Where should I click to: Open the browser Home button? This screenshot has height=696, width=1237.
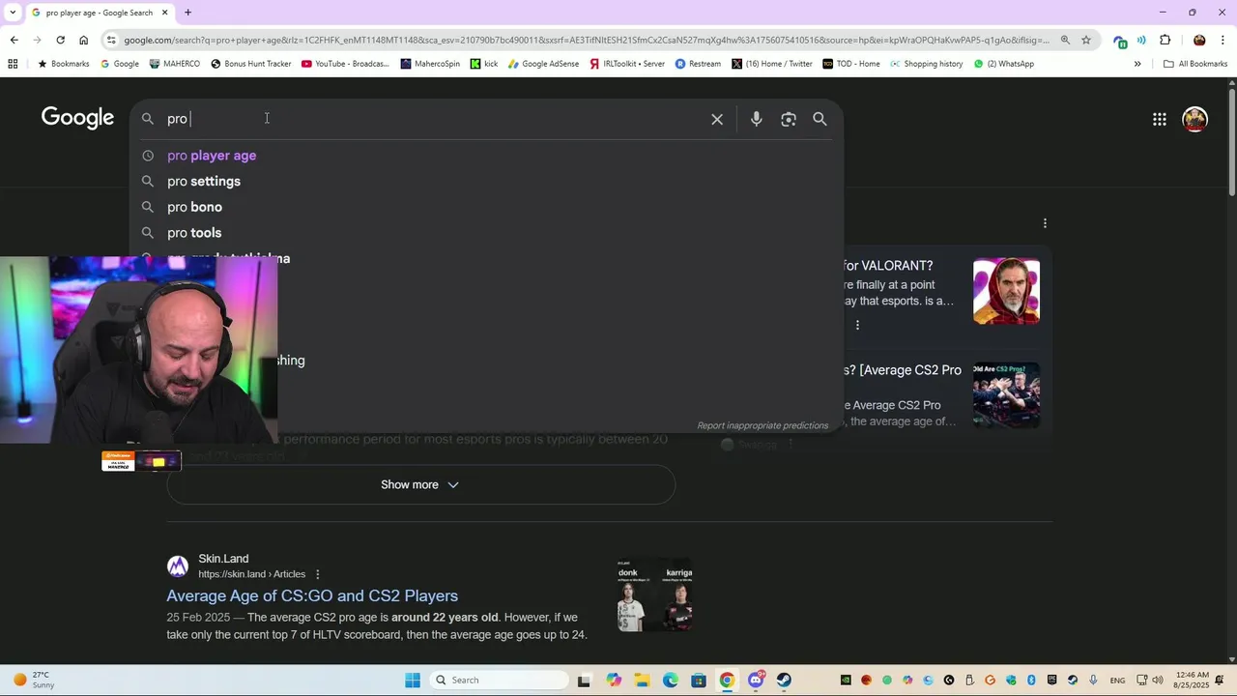(x=83, y=40)
